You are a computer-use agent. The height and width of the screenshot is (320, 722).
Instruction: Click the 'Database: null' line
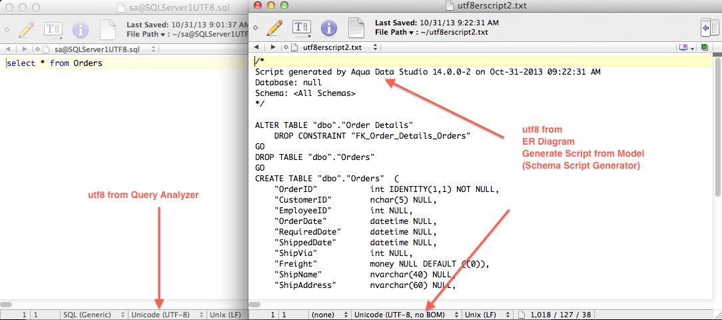(x=288, y=83)
